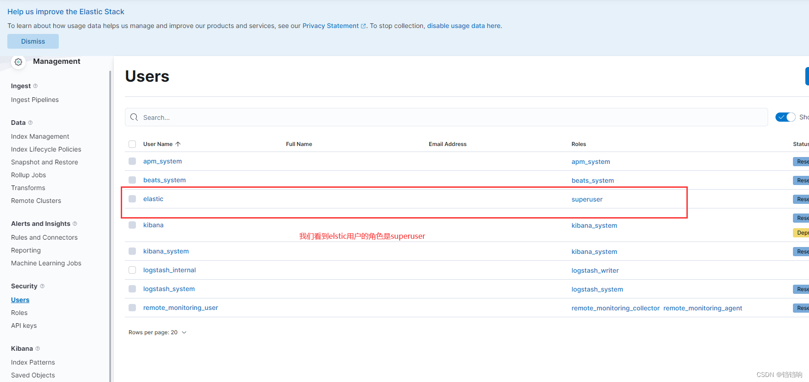Open Saved Objects page

coord(33,375)
